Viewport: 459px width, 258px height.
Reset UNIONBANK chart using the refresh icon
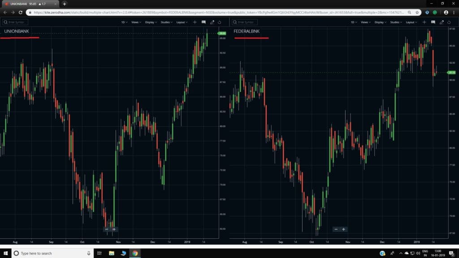click(x=219, y=21)
